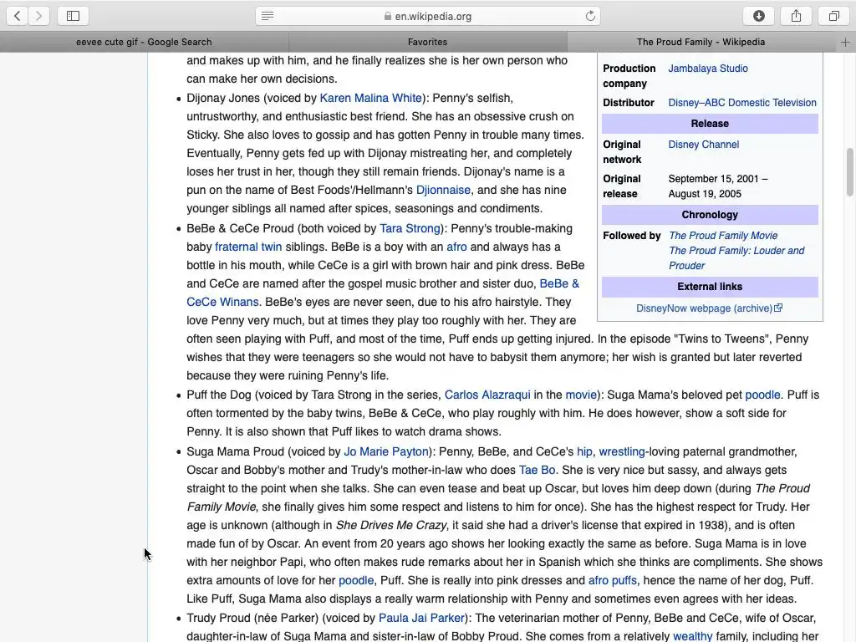Follow the afro link in BeBe description
This screenshot has width=856, height=642.
(x=456, y=247)
